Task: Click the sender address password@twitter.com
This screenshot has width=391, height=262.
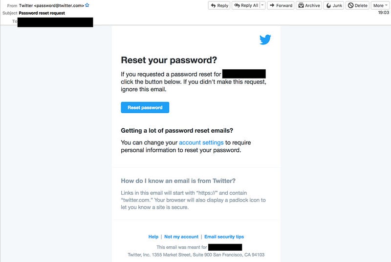Action: (x=59, y=5)
